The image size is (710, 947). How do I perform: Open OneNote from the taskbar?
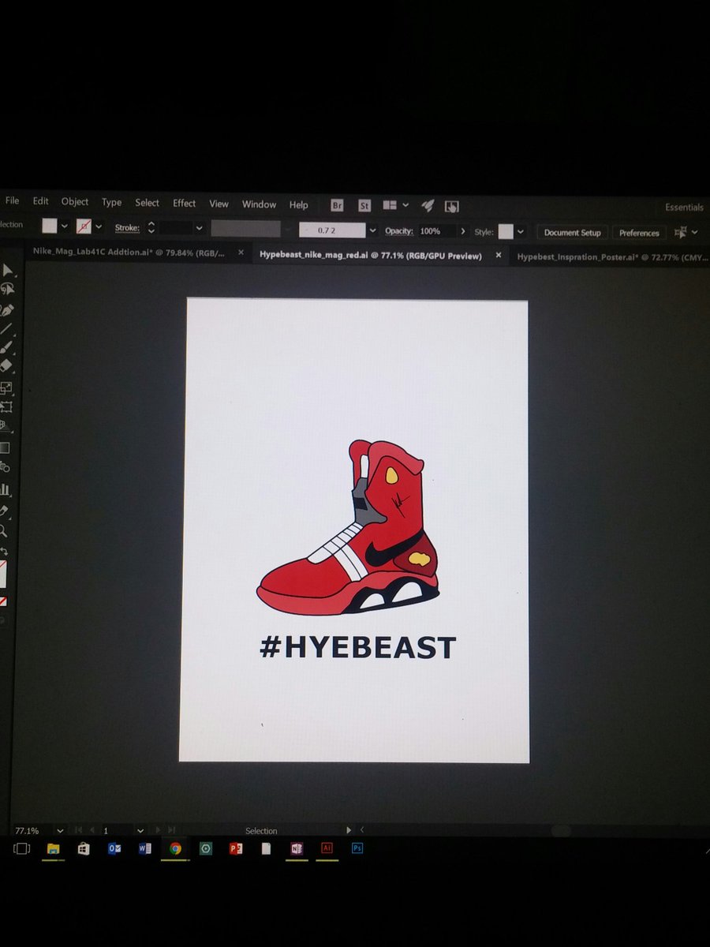pos(297,848)
